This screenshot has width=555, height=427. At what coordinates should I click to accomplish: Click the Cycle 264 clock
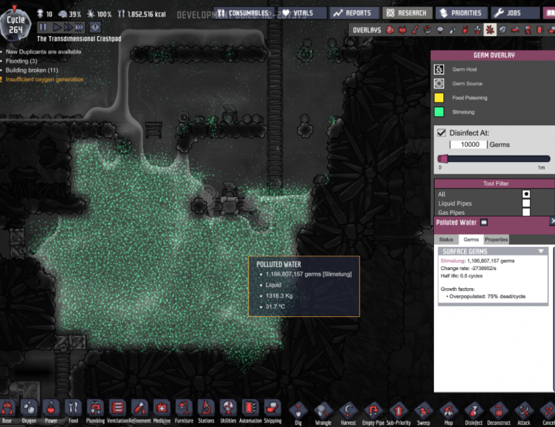(x=16, y=24)
